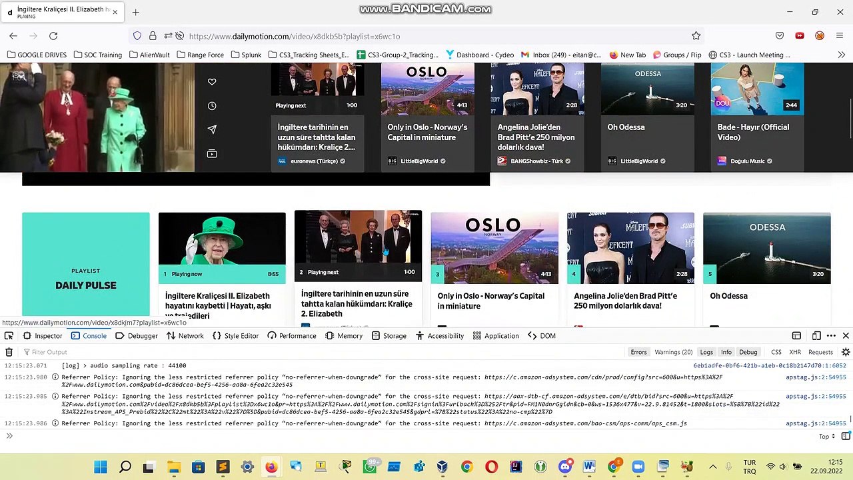Reload the Dailymotion page

tap(53, 36)
